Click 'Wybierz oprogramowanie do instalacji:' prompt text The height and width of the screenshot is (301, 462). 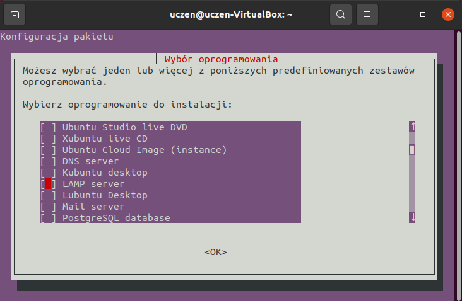tap(127, 105)
